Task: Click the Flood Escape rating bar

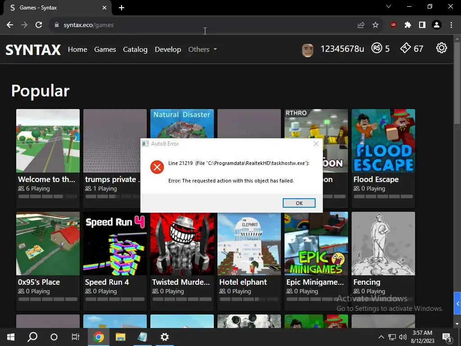Action: pyautogui.click(x=384, y=196)
